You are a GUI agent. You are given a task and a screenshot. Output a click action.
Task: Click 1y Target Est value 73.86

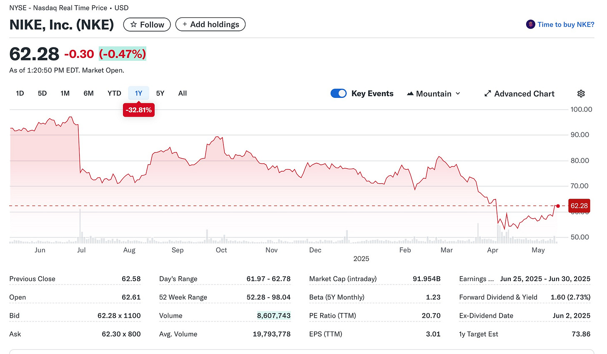(581, 334)
